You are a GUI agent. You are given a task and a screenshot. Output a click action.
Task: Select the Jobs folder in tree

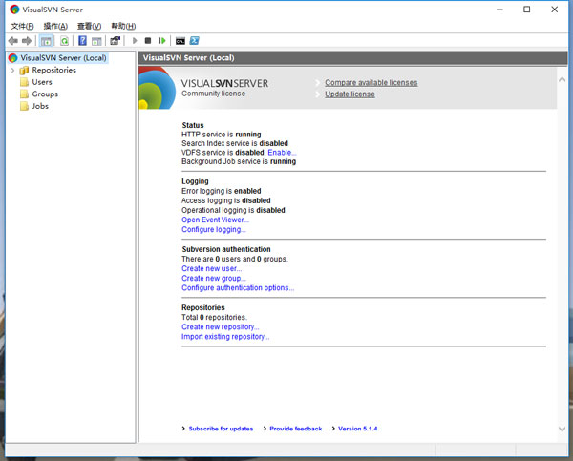[x=39, y=106]
